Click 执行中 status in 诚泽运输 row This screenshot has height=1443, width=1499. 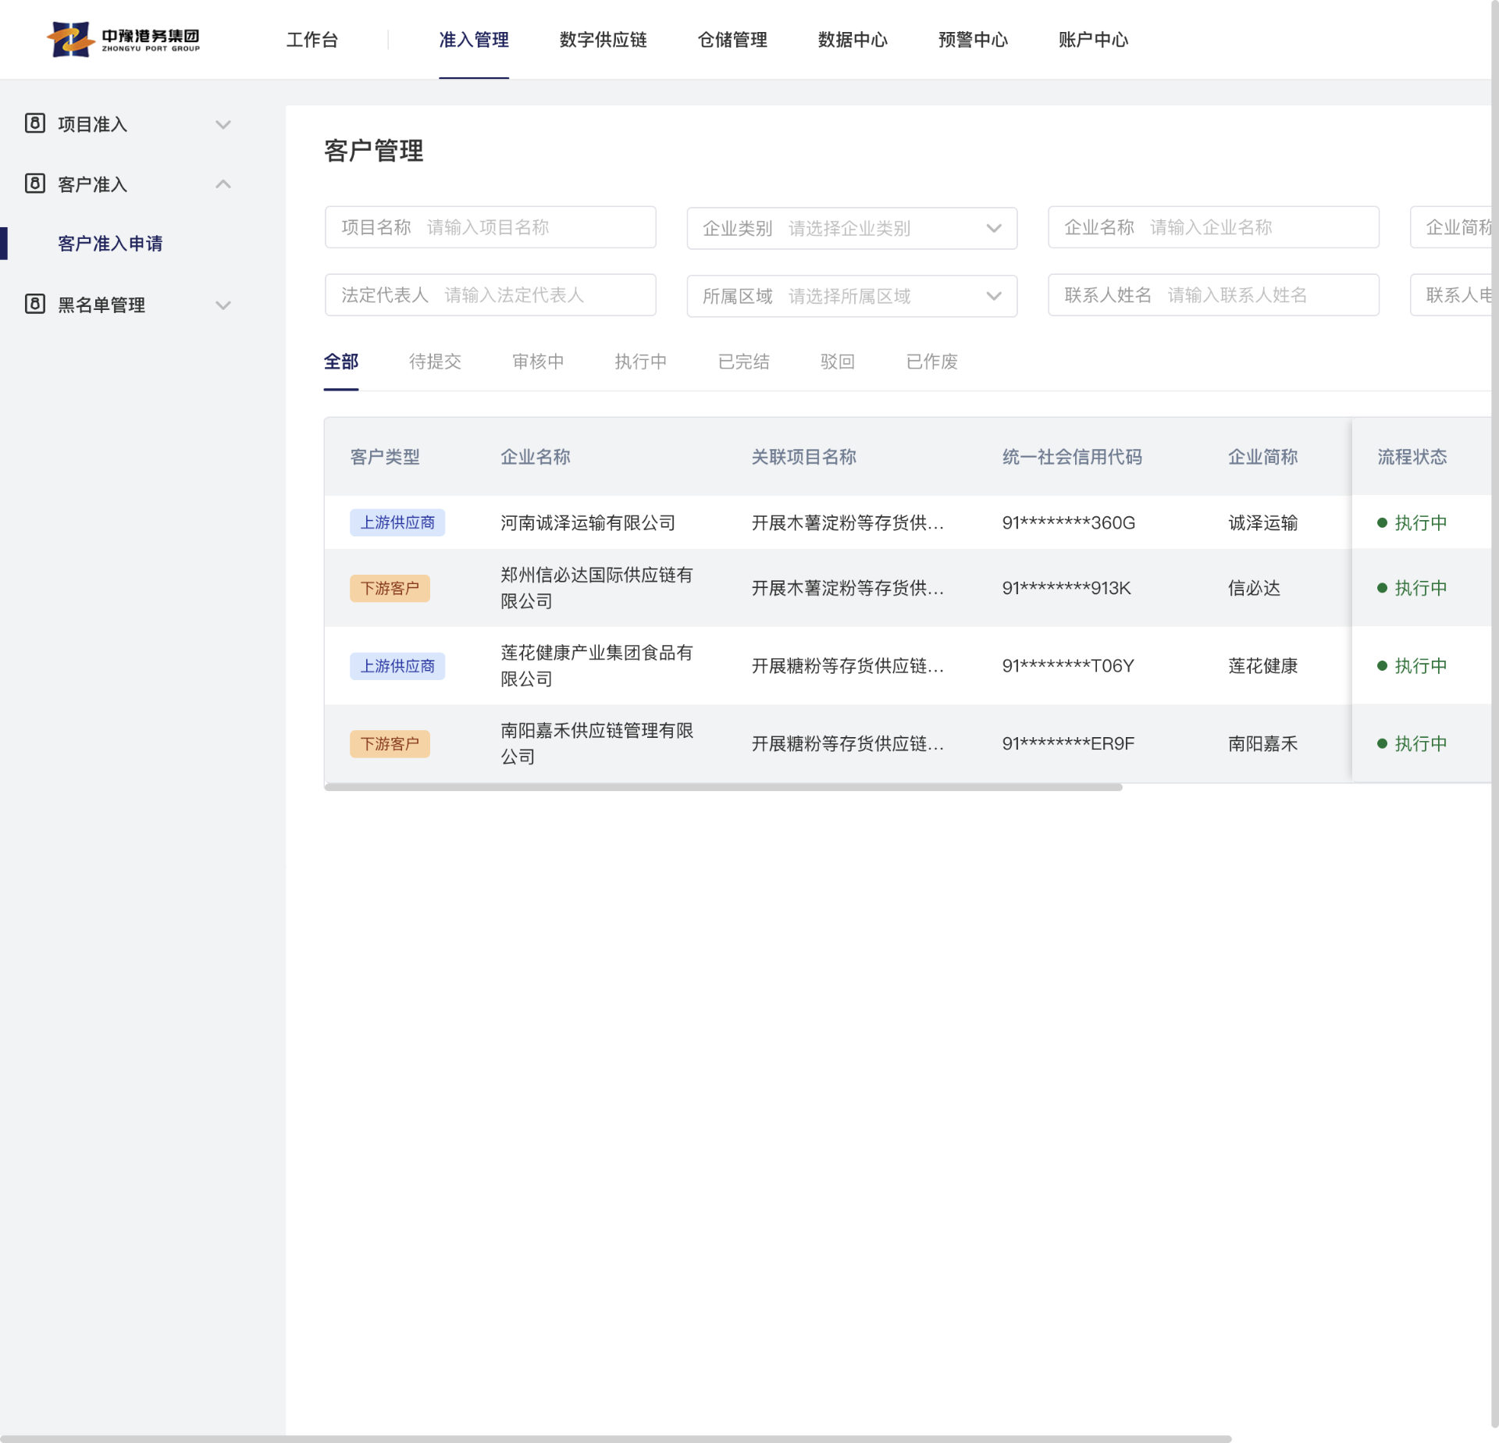pos(1412,522)
